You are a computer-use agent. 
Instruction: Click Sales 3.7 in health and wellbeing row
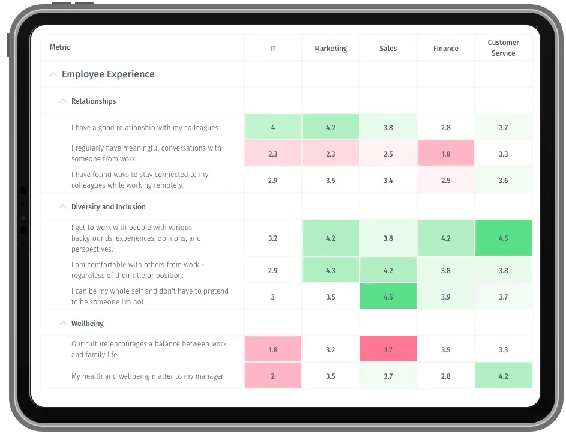tap(388, 376)
